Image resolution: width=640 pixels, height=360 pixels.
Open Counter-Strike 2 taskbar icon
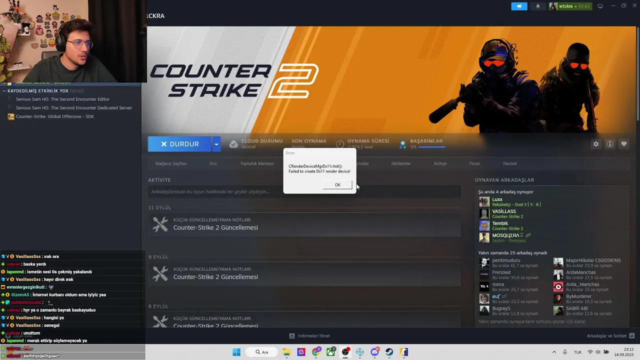click(x=404, y=352)
